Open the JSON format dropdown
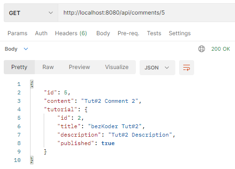 [x=157, y=68]
